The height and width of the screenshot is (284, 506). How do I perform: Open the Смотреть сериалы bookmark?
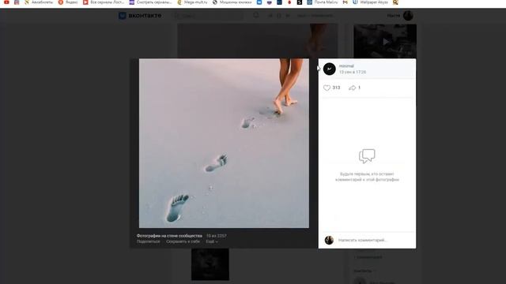click(x=151, y=2)
